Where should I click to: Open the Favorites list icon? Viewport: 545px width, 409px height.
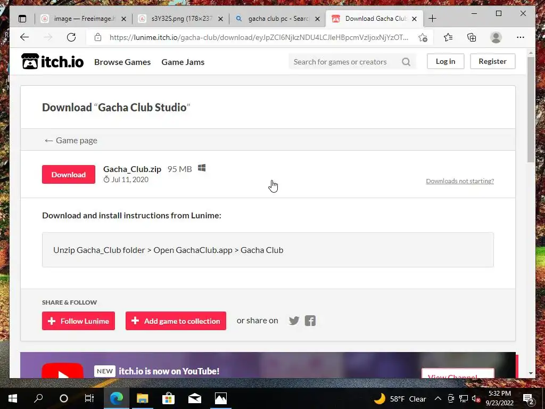pos(448,37)
